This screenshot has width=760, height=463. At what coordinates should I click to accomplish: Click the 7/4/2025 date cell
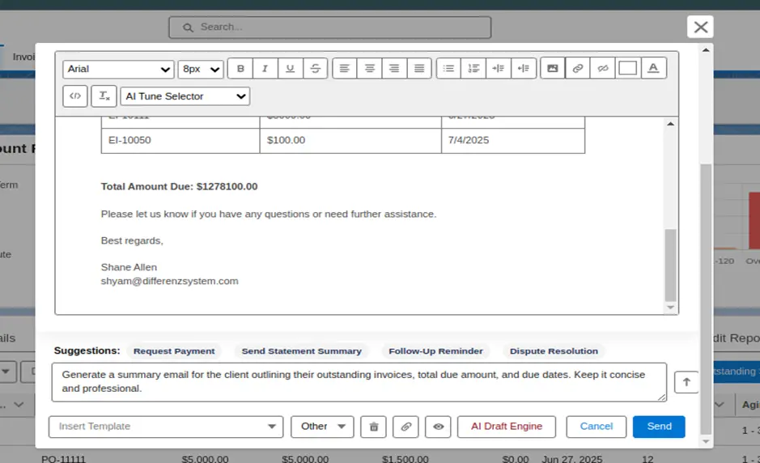pyautogui.click(x=513, y=141)
